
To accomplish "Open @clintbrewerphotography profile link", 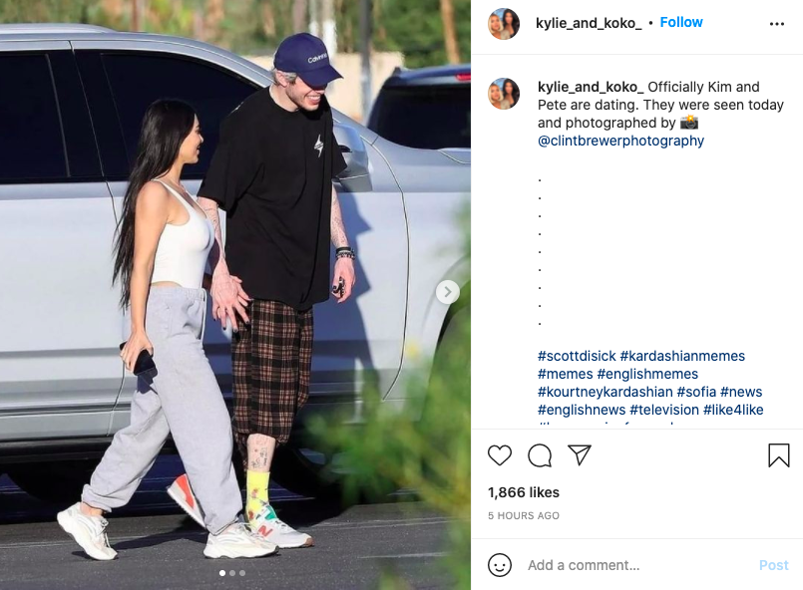I will (x=620, y=141).
